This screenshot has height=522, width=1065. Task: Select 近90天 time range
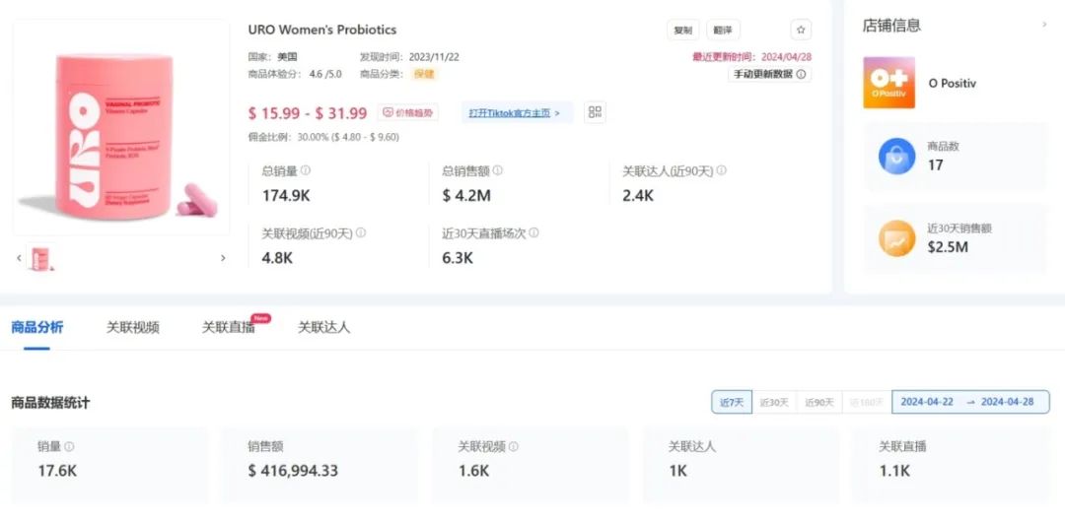[819, 403]
